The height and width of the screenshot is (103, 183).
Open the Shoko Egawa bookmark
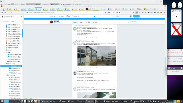tap(15, 94)
